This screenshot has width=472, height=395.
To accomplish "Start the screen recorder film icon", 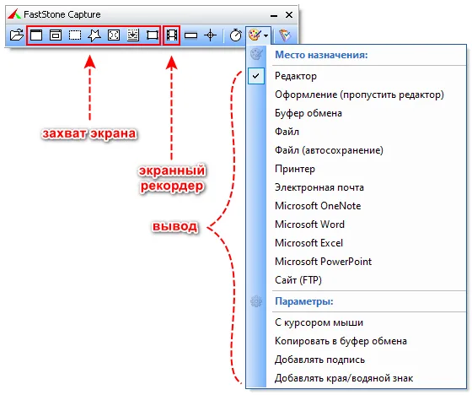I will coord(172,35).
